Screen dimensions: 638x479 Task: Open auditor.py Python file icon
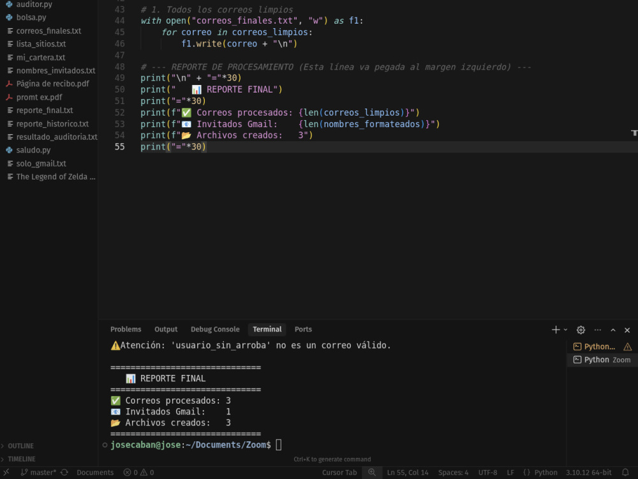[9, 4]
